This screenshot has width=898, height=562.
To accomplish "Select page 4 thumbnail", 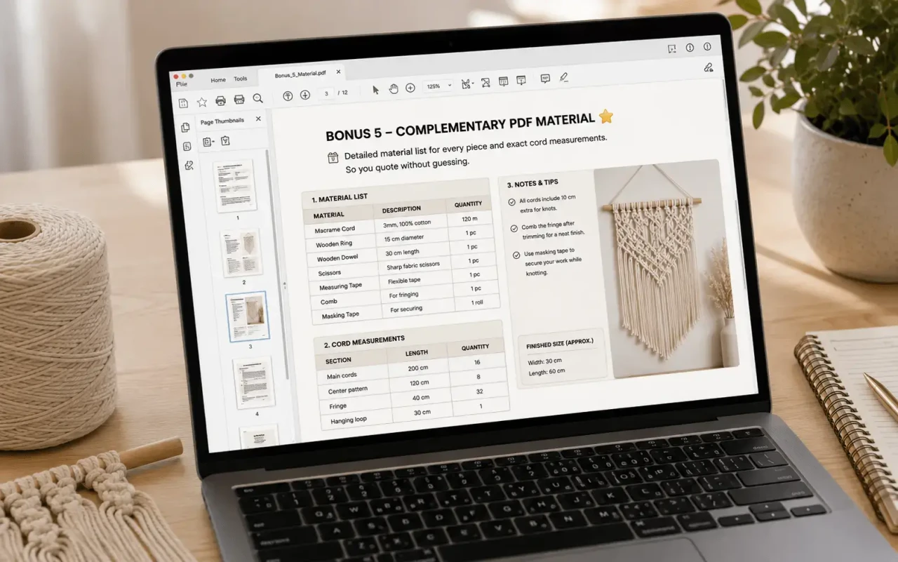I will tap(253, 383).
